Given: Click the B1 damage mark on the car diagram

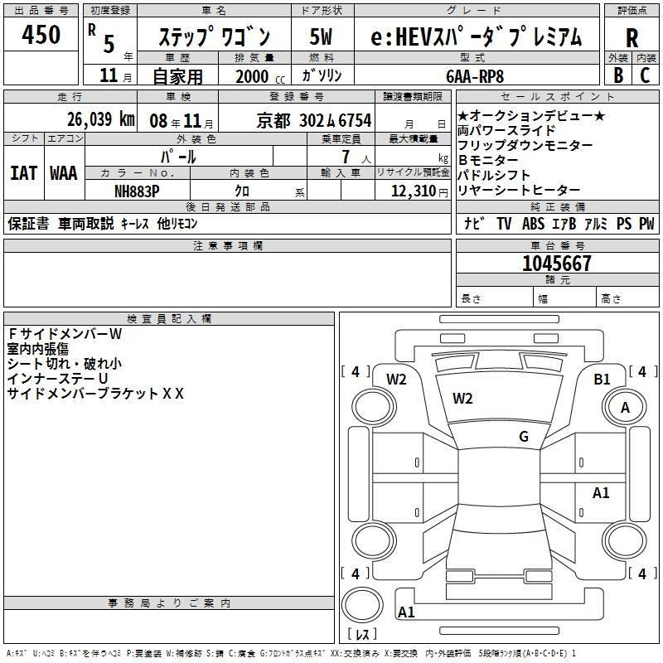Looking at the screenshot, I should point(602,380).
